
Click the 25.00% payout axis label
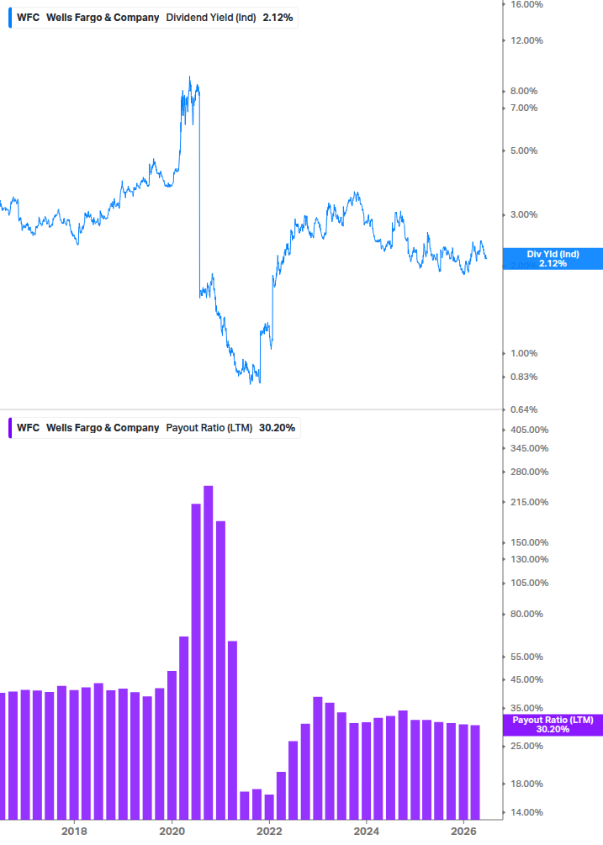[x=526, y=747]
